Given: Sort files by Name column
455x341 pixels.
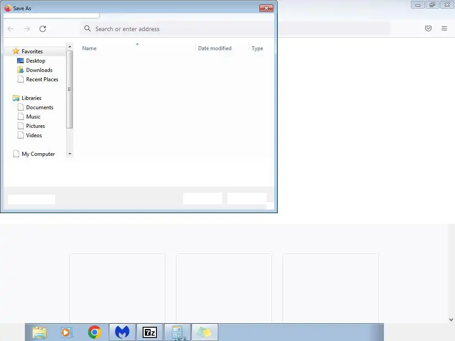Looking at the screenshot, I should point(89,48).
